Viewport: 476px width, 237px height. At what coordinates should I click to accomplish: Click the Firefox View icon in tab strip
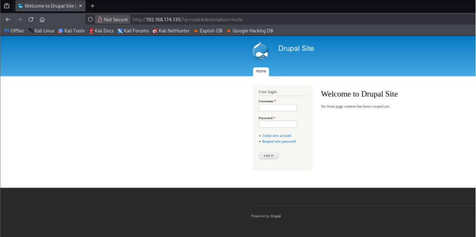click(7, 6)
